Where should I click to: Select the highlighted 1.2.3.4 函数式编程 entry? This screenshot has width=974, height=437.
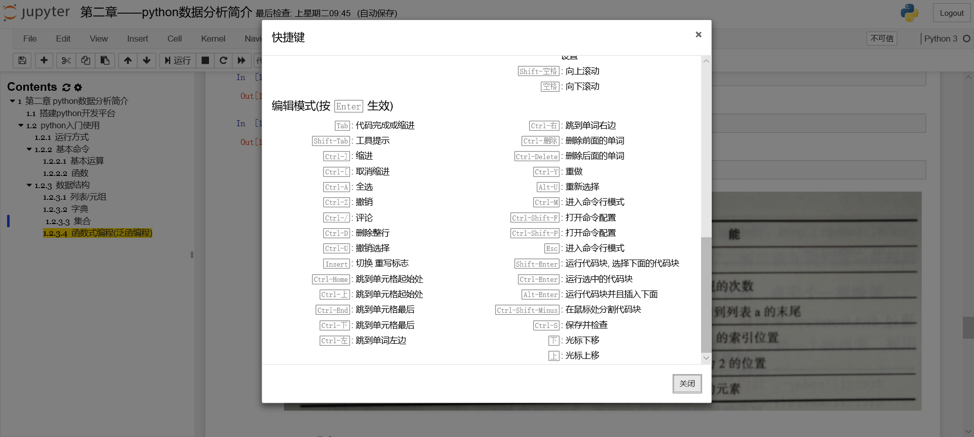[x=97, y=233]
